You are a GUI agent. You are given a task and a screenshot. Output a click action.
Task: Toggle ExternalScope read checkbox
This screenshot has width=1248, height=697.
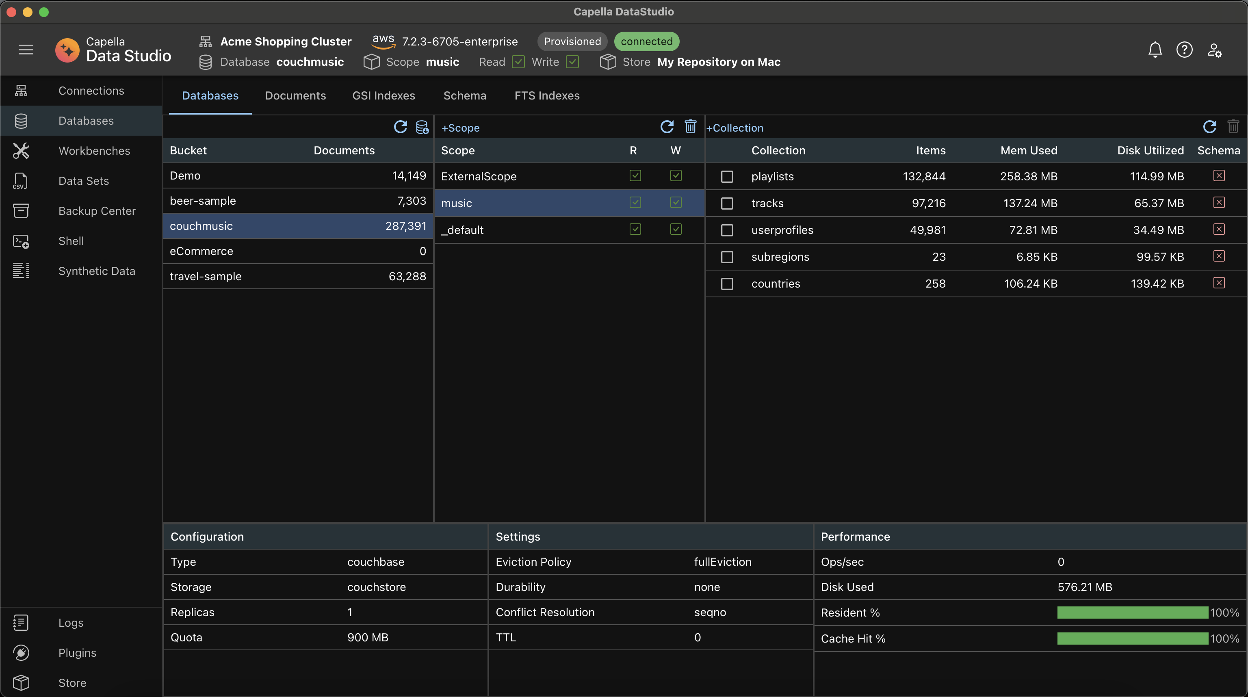635,175
